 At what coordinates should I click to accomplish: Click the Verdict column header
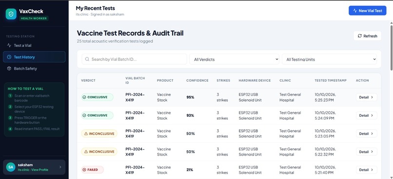(88, 80)
